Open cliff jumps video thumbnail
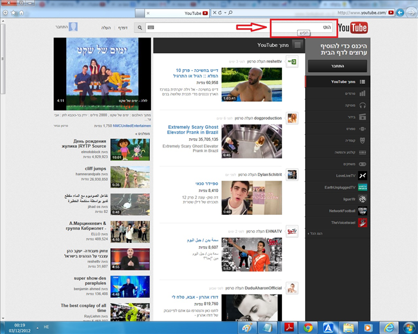This screenshot has width=418, height=334. coord(130,177)
